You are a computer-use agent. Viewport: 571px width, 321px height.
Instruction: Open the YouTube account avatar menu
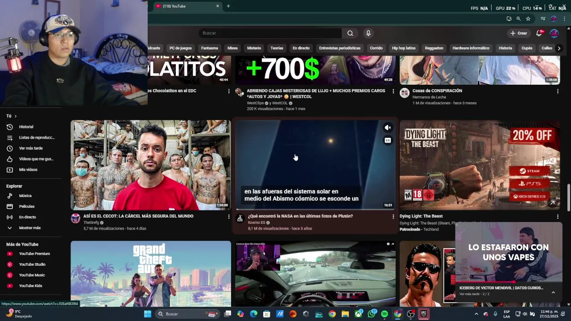[x=554, y=33]
